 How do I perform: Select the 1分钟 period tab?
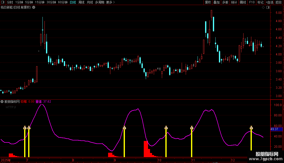pyautogui.click(x=19, y=2)
